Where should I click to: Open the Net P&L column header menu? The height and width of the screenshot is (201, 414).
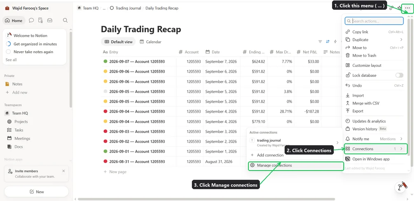307,52
